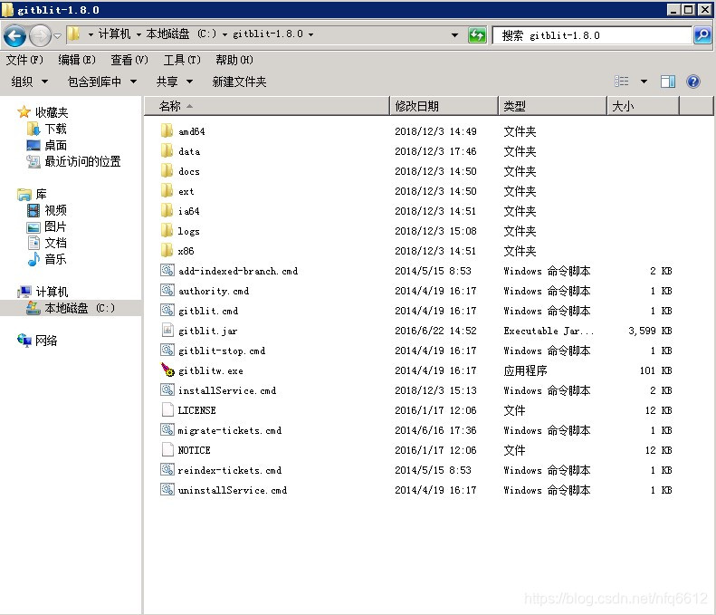Click the search magnifier button
The image size is (716, 615).
702,34
